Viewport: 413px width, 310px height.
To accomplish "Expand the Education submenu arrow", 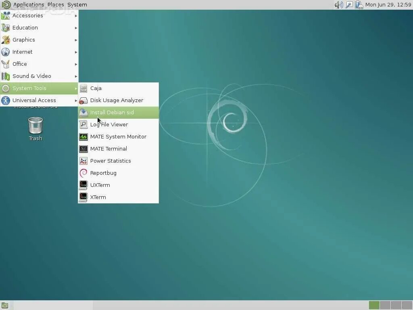I will click(x=76, y=28).
